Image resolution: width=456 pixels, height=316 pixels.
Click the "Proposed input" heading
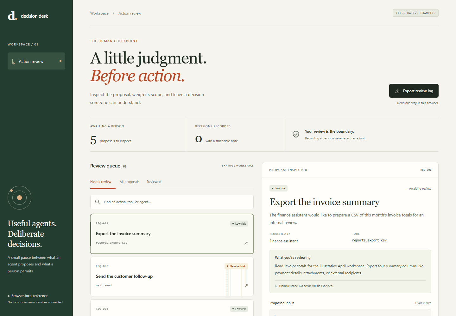point(282,303)
